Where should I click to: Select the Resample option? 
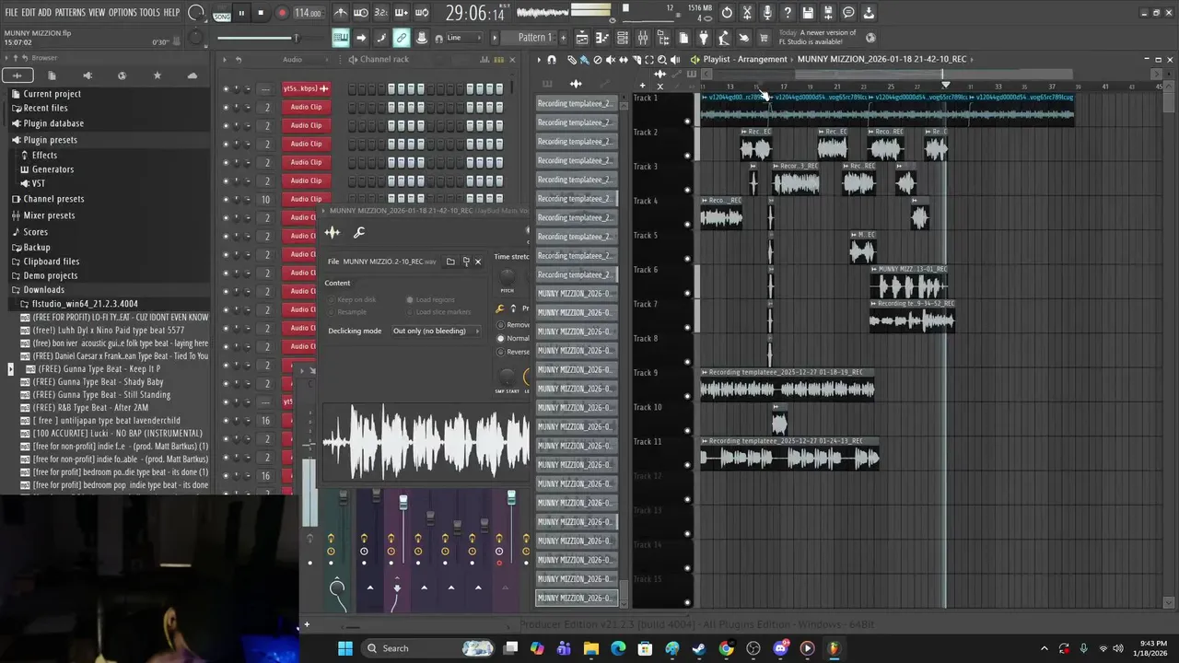347,312
